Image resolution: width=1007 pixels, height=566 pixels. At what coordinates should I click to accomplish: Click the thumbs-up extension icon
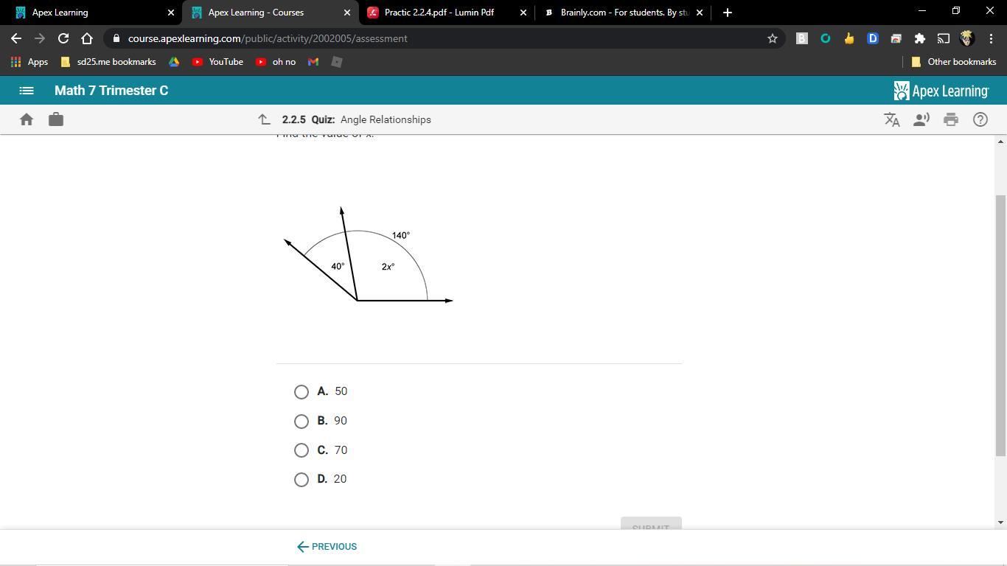point(849,38)
